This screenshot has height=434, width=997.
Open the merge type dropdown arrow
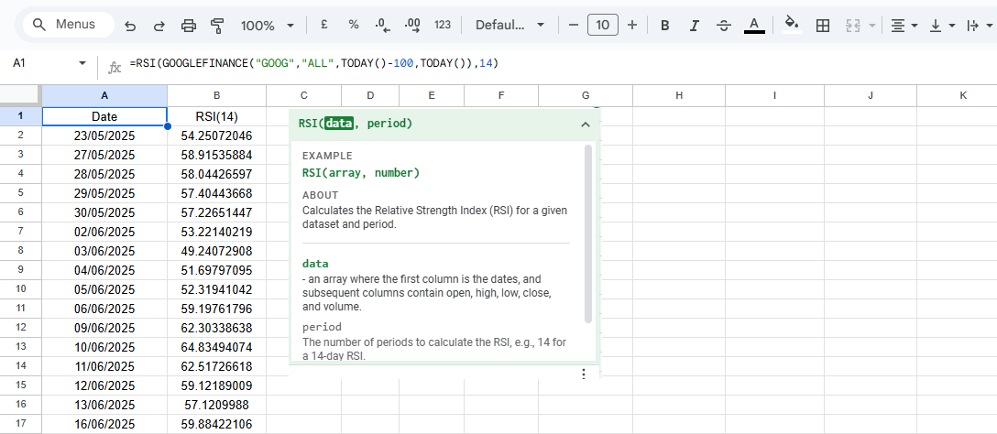(871, 26)
